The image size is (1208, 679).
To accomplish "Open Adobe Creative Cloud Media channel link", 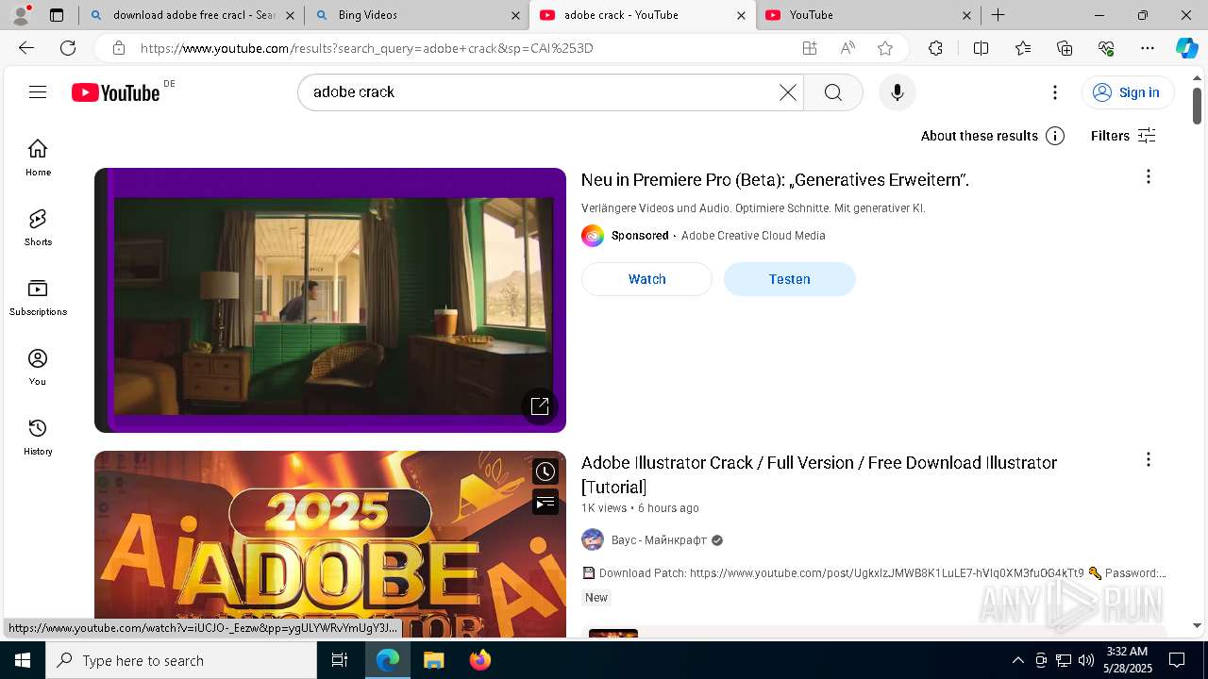I will (753, 236).
